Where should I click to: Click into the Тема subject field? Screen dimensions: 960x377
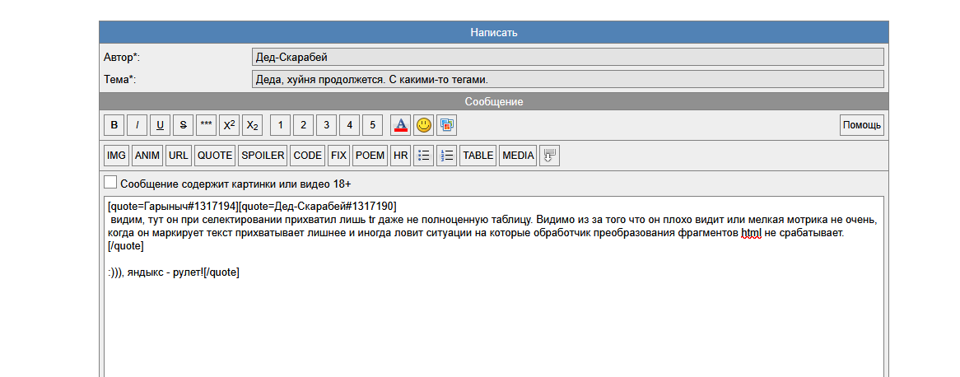pos(567,79)
